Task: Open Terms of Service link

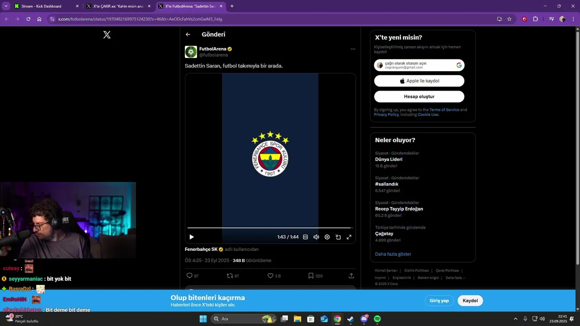Action: [x=444, y=110]
